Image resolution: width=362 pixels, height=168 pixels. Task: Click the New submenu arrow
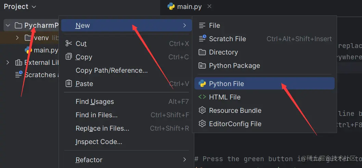pyautogui.click(x=184, y=25)
